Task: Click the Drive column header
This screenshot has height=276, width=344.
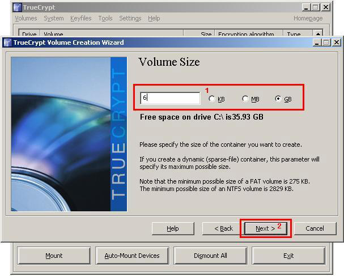Action: 29,33
